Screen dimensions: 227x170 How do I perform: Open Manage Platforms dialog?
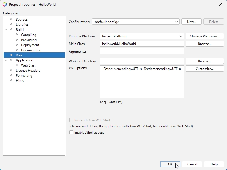pos(204,36)
